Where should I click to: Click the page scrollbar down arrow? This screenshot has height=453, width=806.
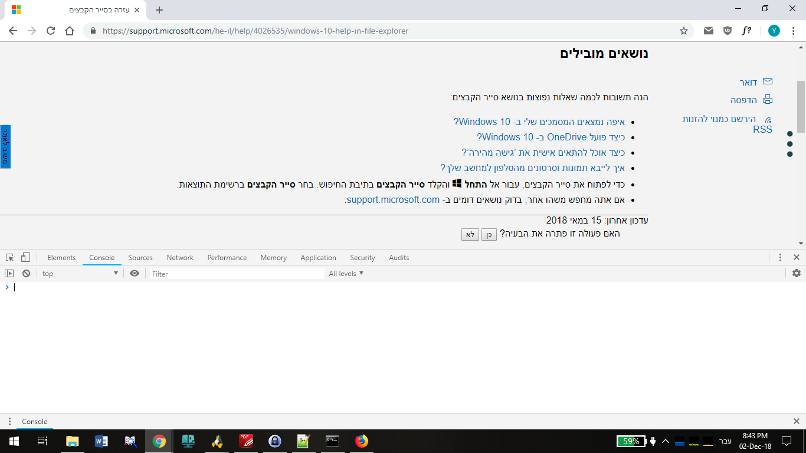click(801, 243)
